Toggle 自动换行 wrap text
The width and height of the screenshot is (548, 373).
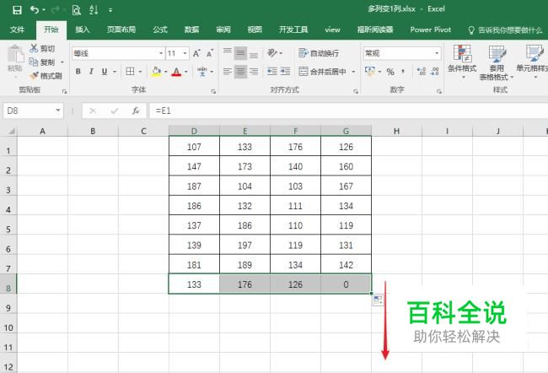[319, 53]
